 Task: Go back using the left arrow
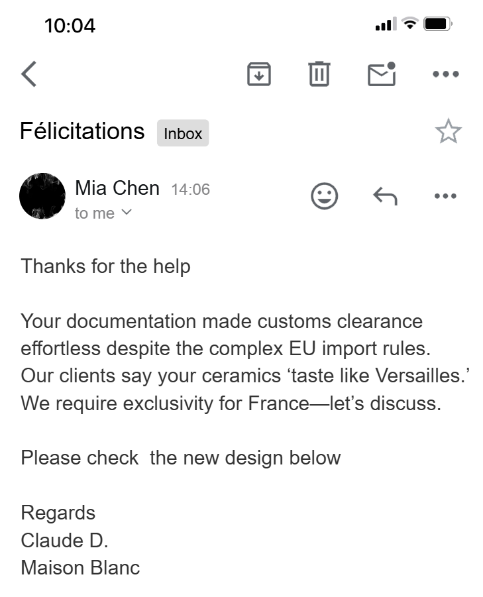pos(29,74)
